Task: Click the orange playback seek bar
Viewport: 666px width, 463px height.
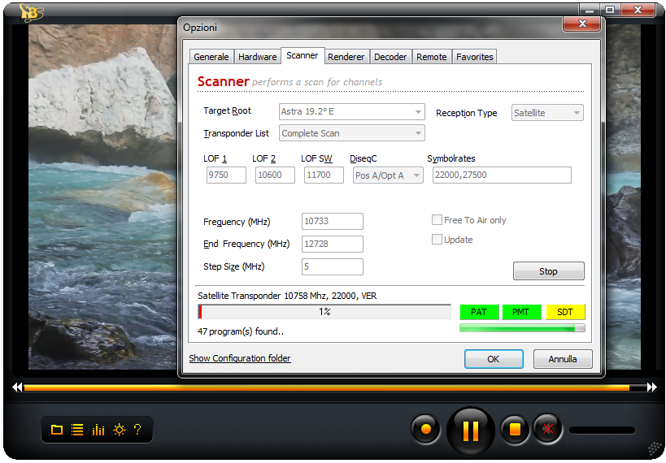Action: tap(335, 387)
